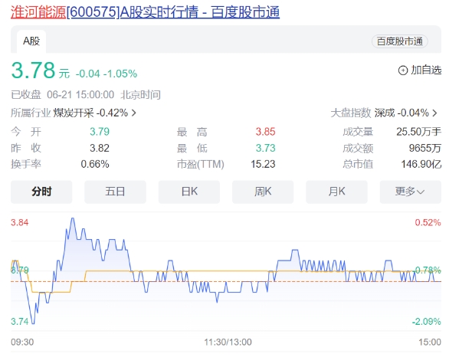The image size is (449, 357).
Task: Click the 百度股市通 badge button
Action: [x=399, y=41]
